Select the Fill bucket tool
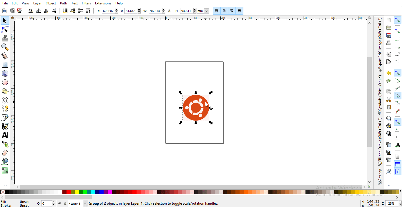The height and width of the screenshot is (207, 402). pos(5,161)
